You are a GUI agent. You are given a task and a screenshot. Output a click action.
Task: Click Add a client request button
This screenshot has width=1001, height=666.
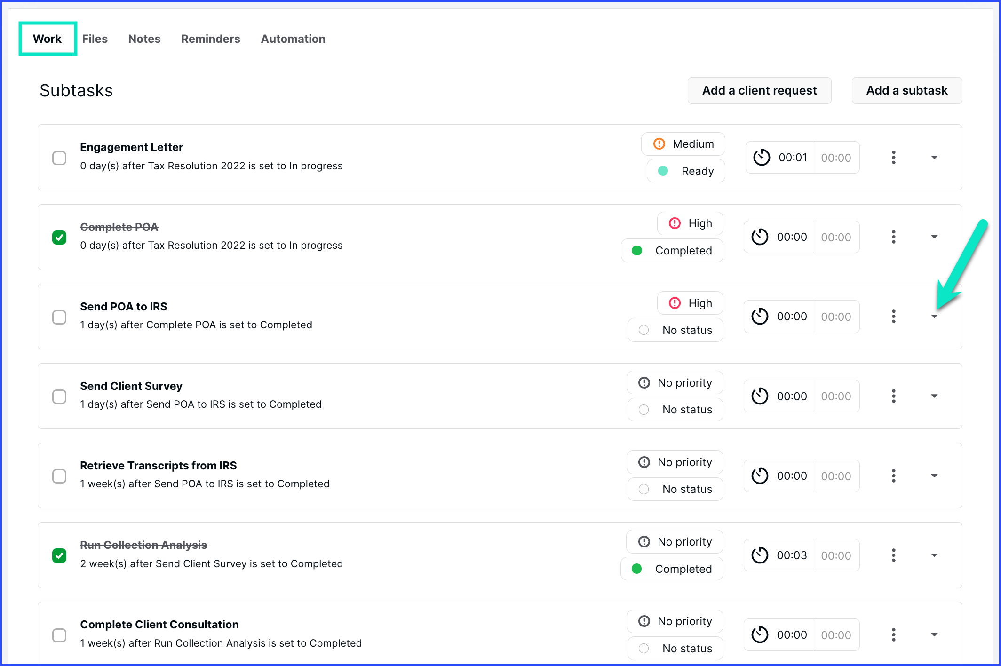pos(760,90)
